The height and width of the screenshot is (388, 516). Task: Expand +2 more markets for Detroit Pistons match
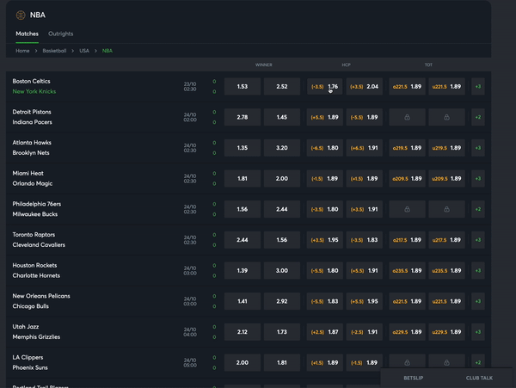click(x=478, y=117)
